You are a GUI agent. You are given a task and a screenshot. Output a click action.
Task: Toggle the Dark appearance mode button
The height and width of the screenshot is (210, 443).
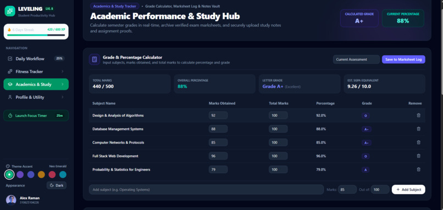57,185
